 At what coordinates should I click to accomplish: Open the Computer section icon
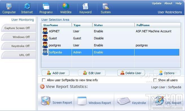click(9, 6)
